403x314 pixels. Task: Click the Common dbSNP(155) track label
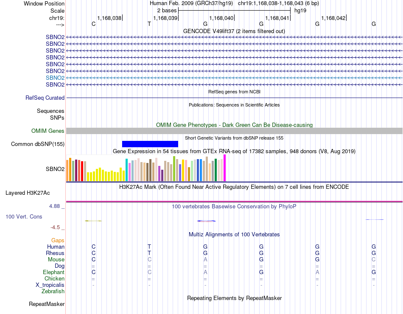click(x=38, y=144)
